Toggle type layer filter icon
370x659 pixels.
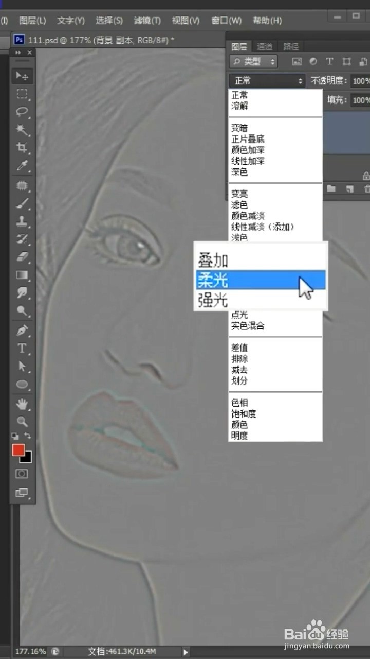pyautogui.click(x=330, y=62)
